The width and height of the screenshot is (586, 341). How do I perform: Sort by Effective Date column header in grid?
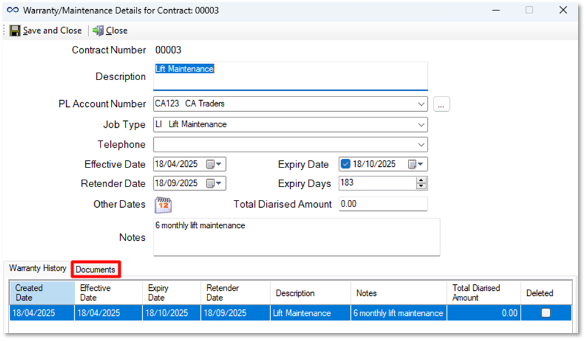click(108, 293)
